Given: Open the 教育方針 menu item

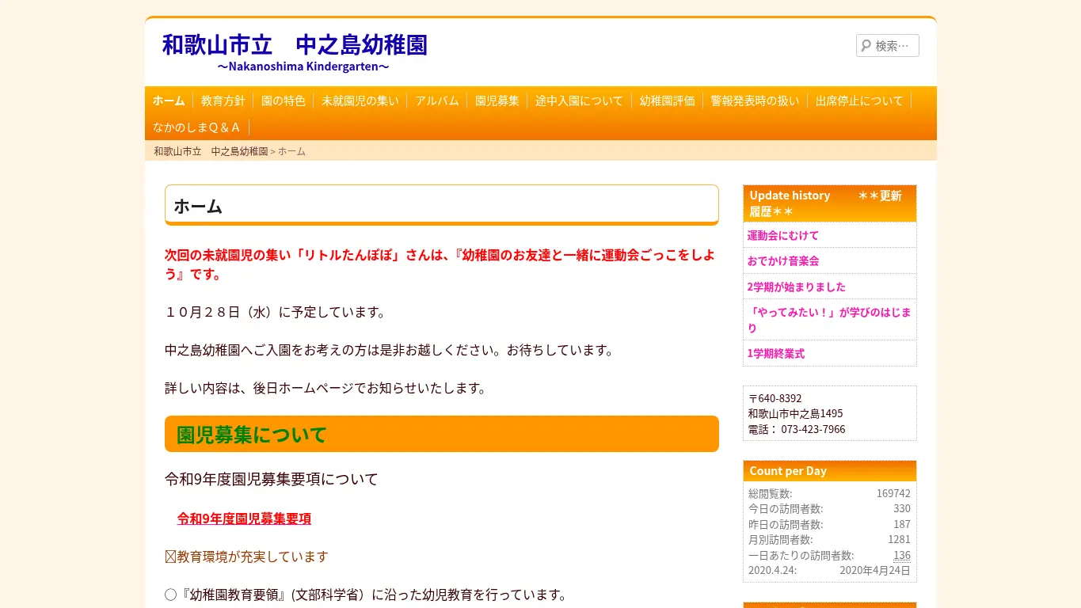Looking at the screenshot, I should [223, 101].
